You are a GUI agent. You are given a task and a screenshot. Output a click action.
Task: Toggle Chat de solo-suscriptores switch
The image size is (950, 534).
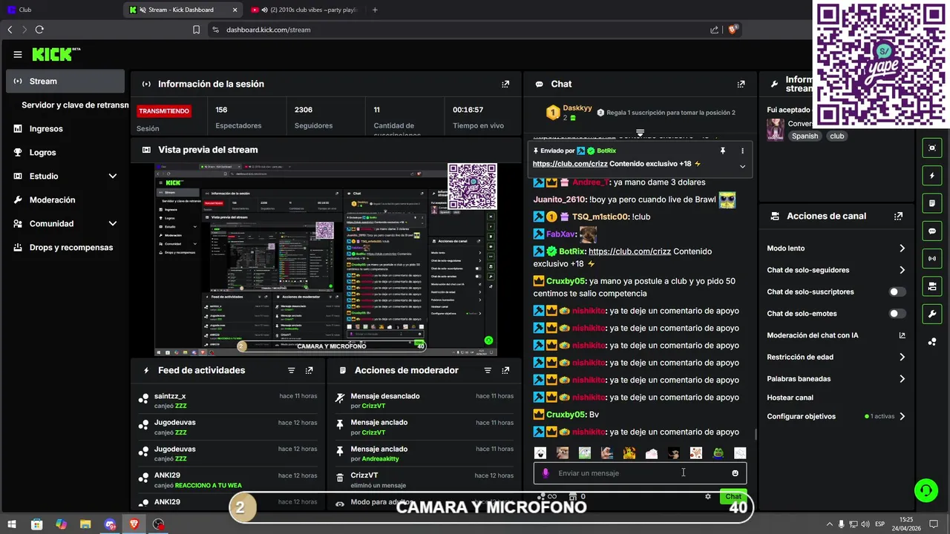coord(897,292)
